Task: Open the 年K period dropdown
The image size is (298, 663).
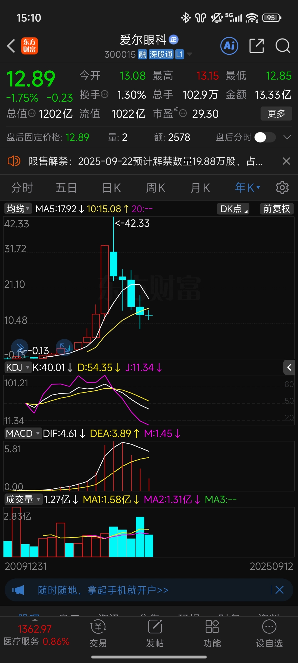Action: click(x=248, y=188)
